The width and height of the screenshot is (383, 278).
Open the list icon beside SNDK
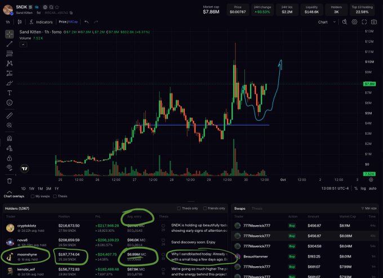coord(30,7)
